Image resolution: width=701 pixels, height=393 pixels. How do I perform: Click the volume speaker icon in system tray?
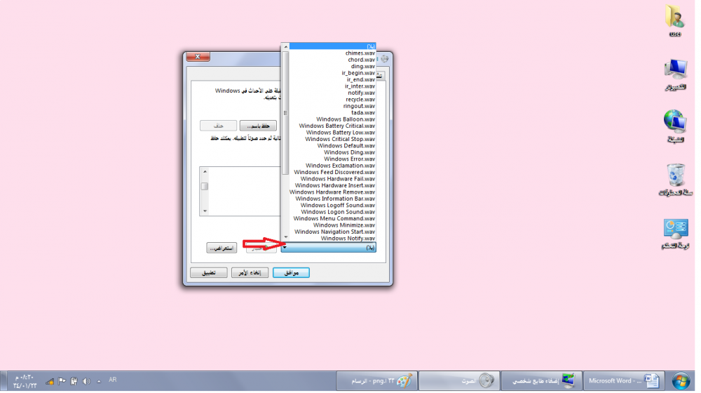pyautogui.click(x=86, y=381)
